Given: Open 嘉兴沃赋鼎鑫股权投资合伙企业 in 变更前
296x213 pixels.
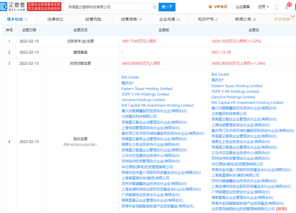Looking at the screenshot, I should point(154,111).
